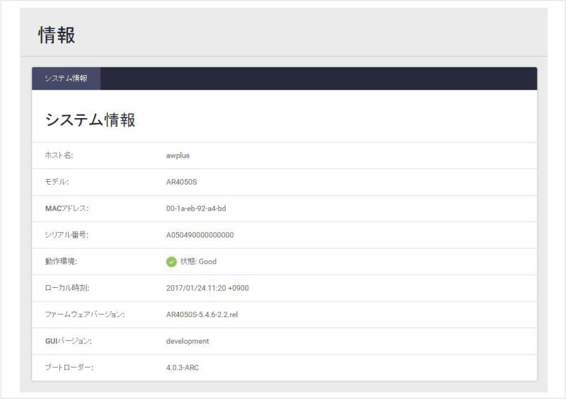Click the ローカル時刻 label
Screen dimensions: 566x399
[67, 288]
